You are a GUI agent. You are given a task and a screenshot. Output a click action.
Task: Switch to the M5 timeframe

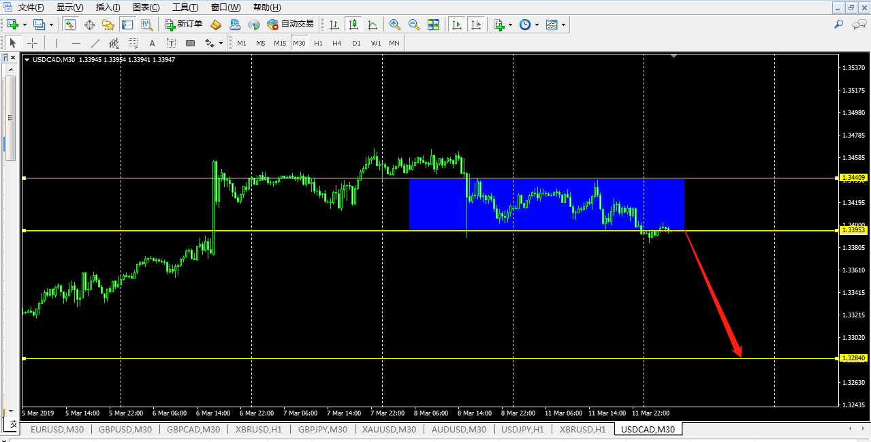coord(261,43)
